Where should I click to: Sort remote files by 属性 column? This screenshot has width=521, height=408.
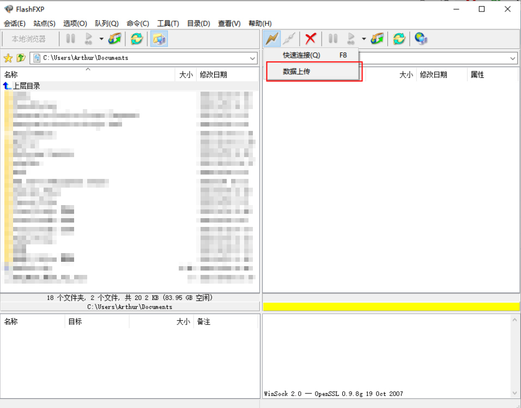pos(493,75)
